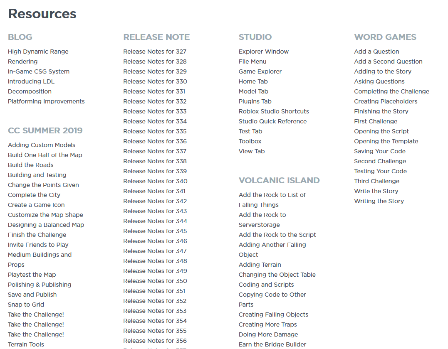Open the Build the Roads link
Image resolution: width=448 pixels, height=349 pixels.
point(30,165)
